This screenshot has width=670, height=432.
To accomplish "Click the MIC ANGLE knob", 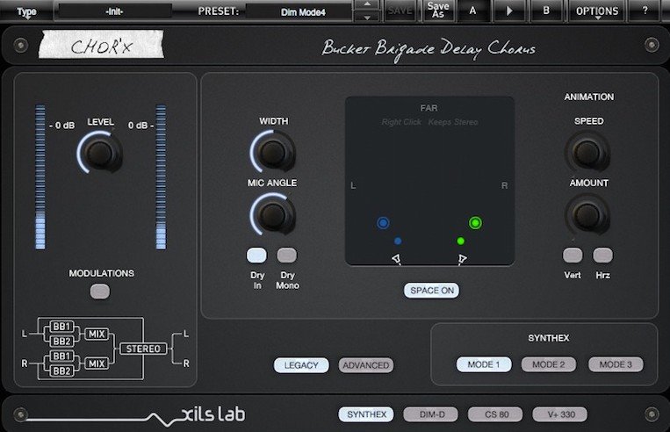I will coord(273,214).
